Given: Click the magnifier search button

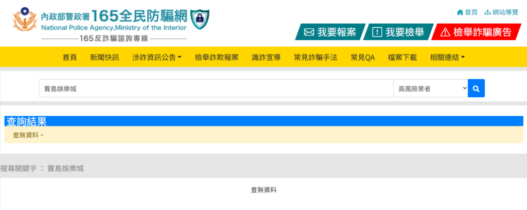Looking at the screenshot, I should click(x=476, y=89).
